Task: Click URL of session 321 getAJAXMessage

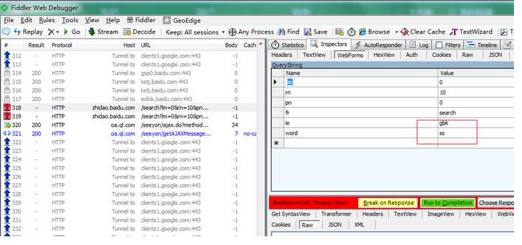Action: (176, 133)
